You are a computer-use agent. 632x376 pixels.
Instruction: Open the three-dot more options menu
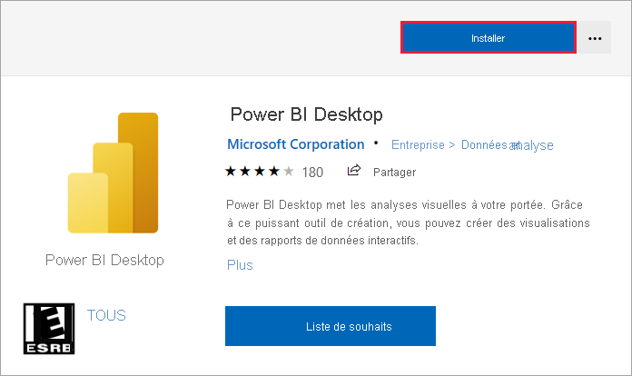pos(595,38)
